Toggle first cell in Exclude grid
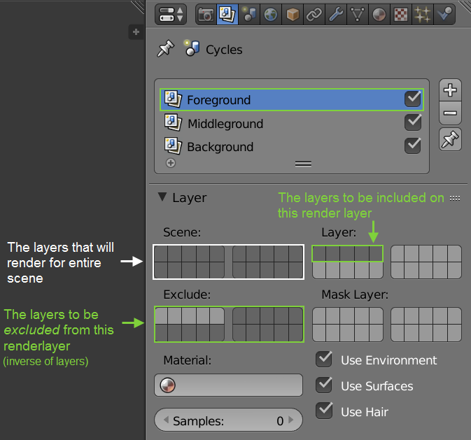Viewport: 471px width, 440px height. point(161,316)
